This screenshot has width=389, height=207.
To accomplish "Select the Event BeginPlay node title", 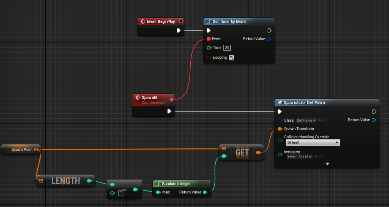I will click(x=161, y=22).
